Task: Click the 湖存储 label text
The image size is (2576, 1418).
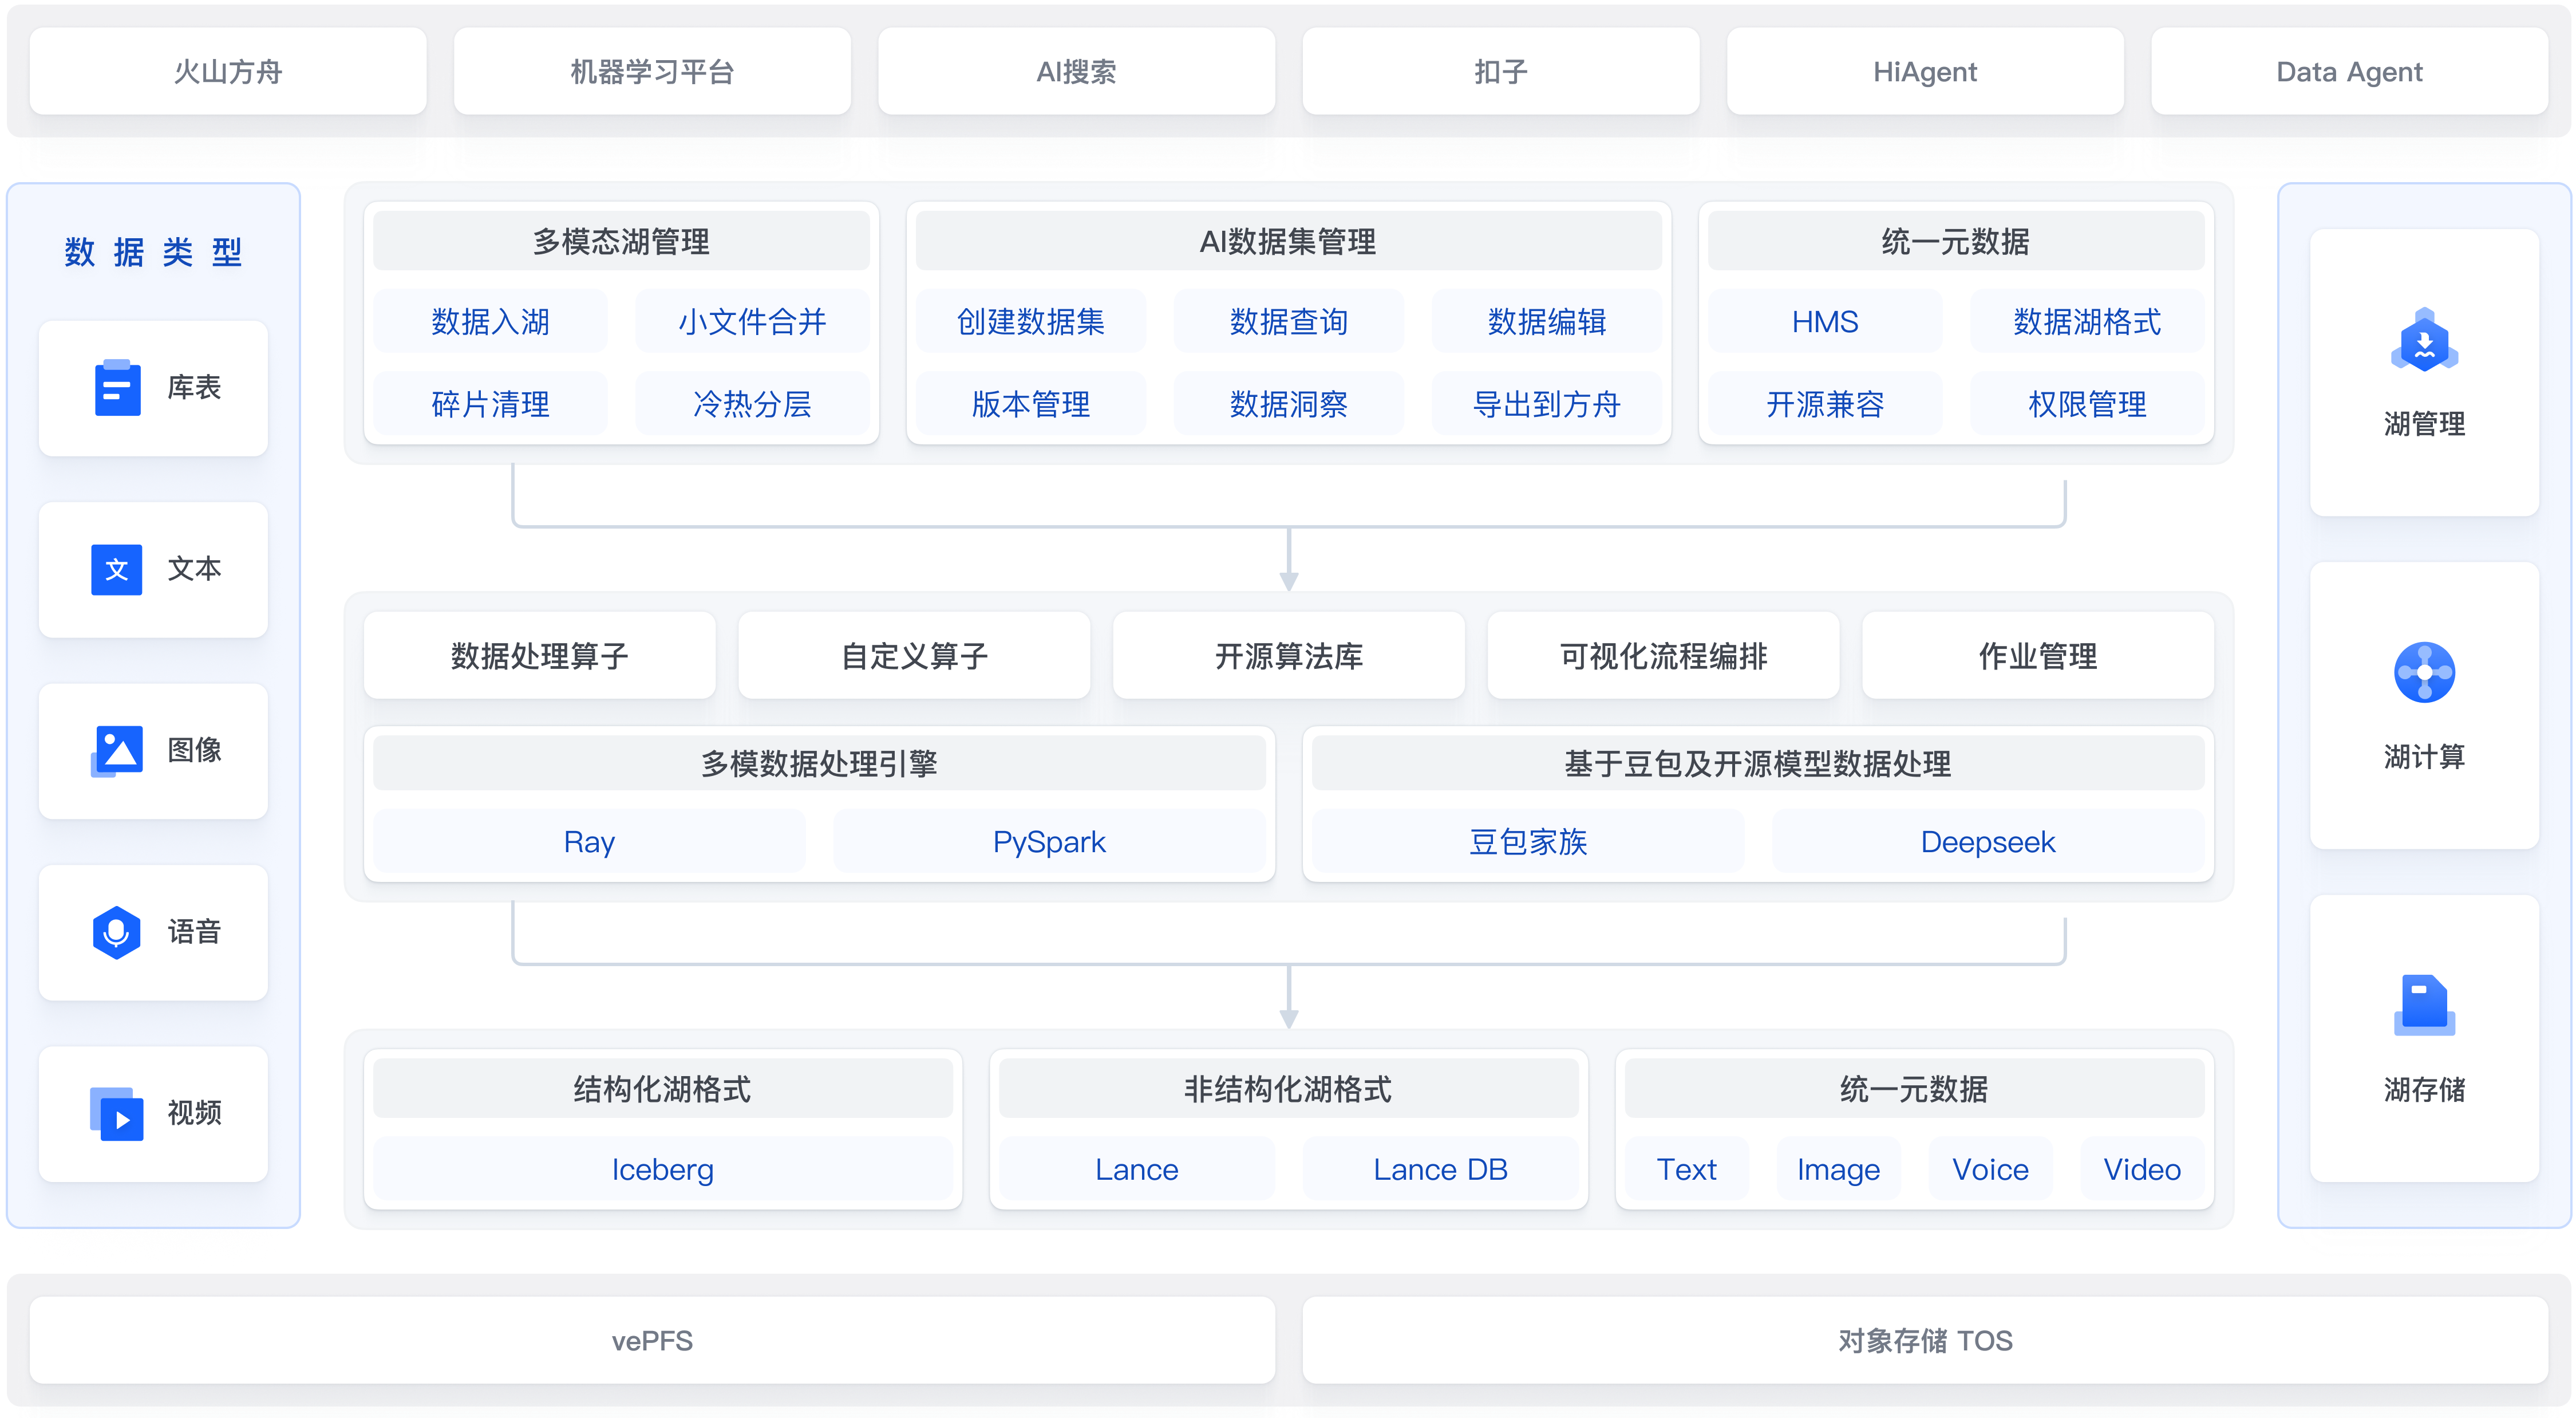Action: (2424, 1089)
